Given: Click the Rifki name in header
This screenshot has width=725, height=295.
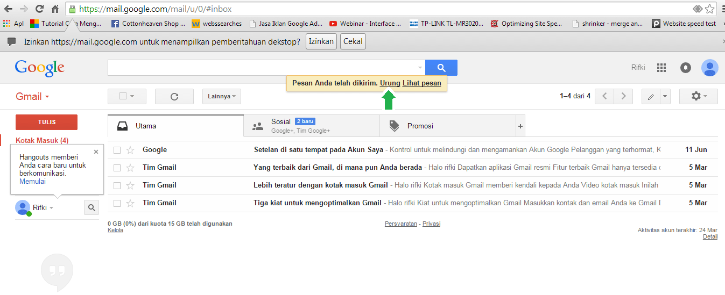Looking at the screenshot, I should coord(638,68).
